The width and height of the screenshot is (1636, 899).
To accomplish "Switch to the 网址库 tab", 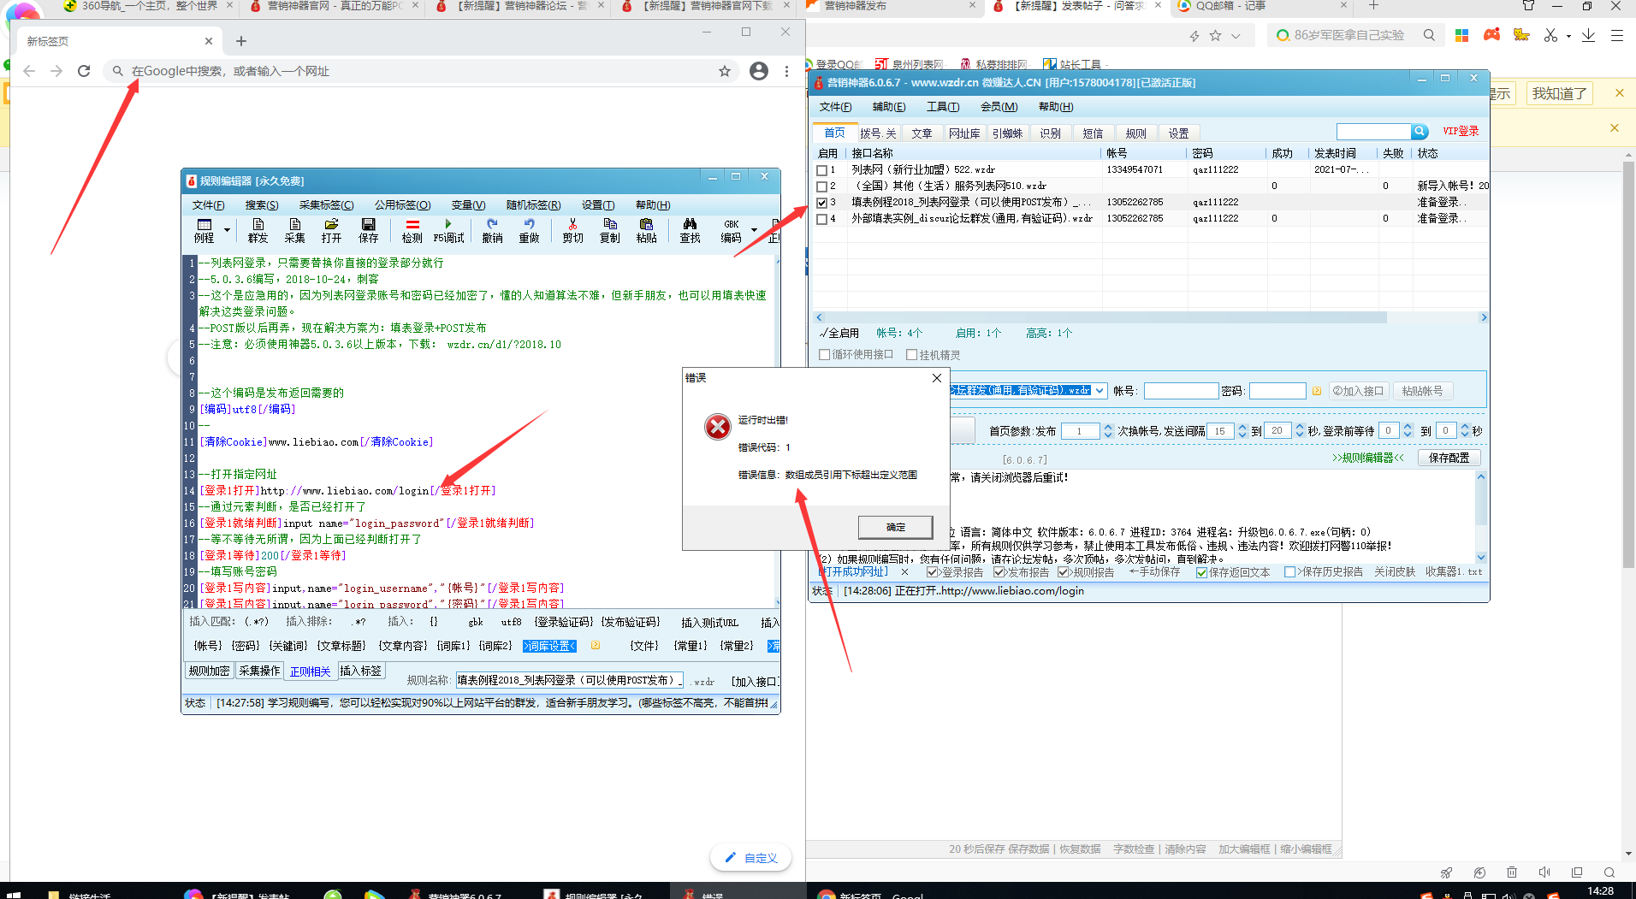I will [x=963, y=133].
